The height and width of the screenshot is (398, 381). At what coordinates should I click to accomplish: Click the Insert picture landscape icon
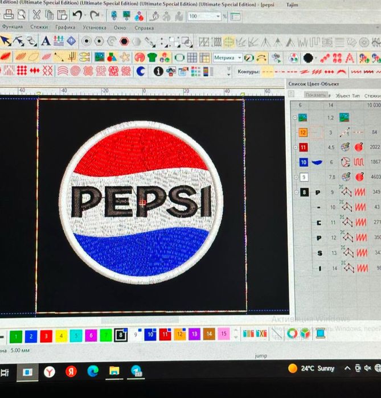pyautogui.click(x=100, y=58)
